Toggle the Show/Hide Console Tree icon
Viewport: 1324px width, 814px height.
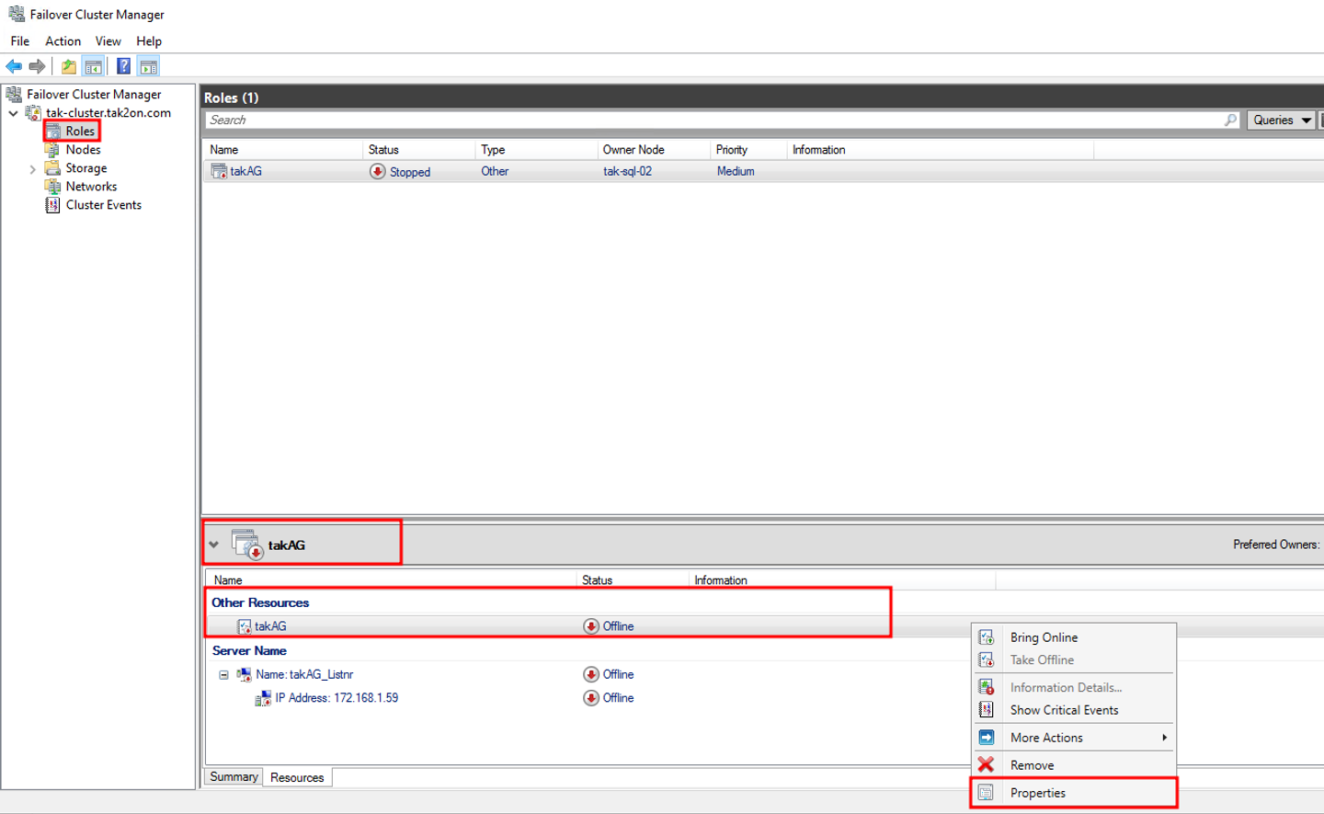(x=93, y=66)
